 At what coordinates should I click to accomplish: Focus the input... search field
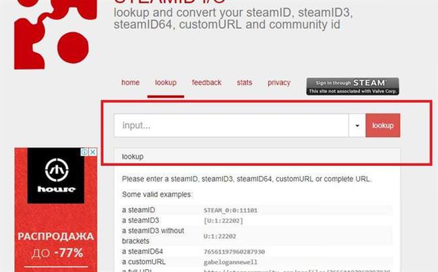(231, 126)
